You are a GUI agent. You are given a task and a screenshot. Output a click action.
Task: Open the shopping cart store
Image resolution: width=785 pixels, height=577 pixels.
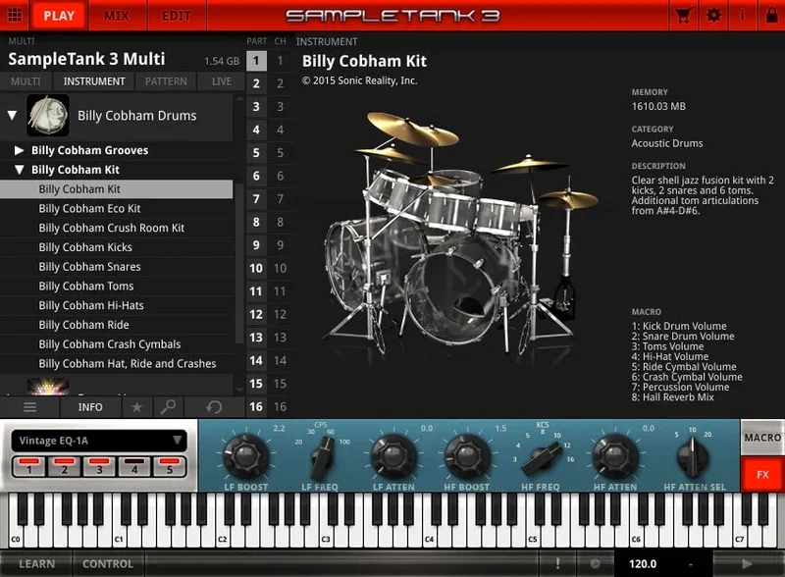click(x=683, y=16)
